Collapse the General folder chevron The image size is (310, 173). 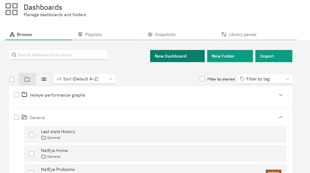280,117
